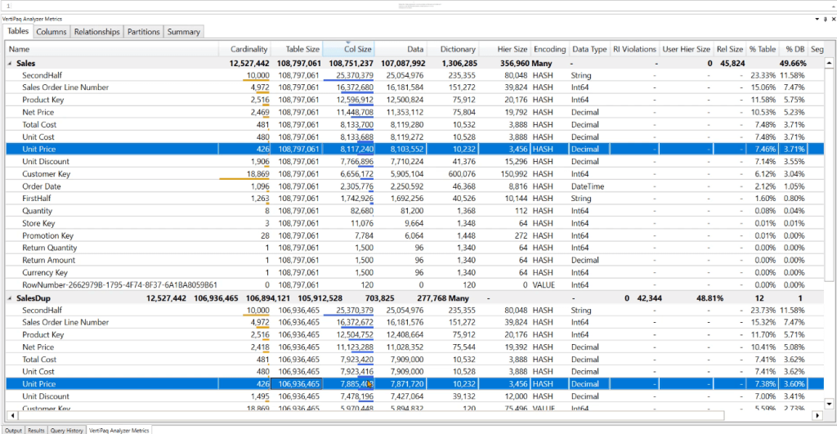This screenshot has width=837, height=434.
Task: Click the 25,054,976 Data cell under Sales
Action: [405, 75]
